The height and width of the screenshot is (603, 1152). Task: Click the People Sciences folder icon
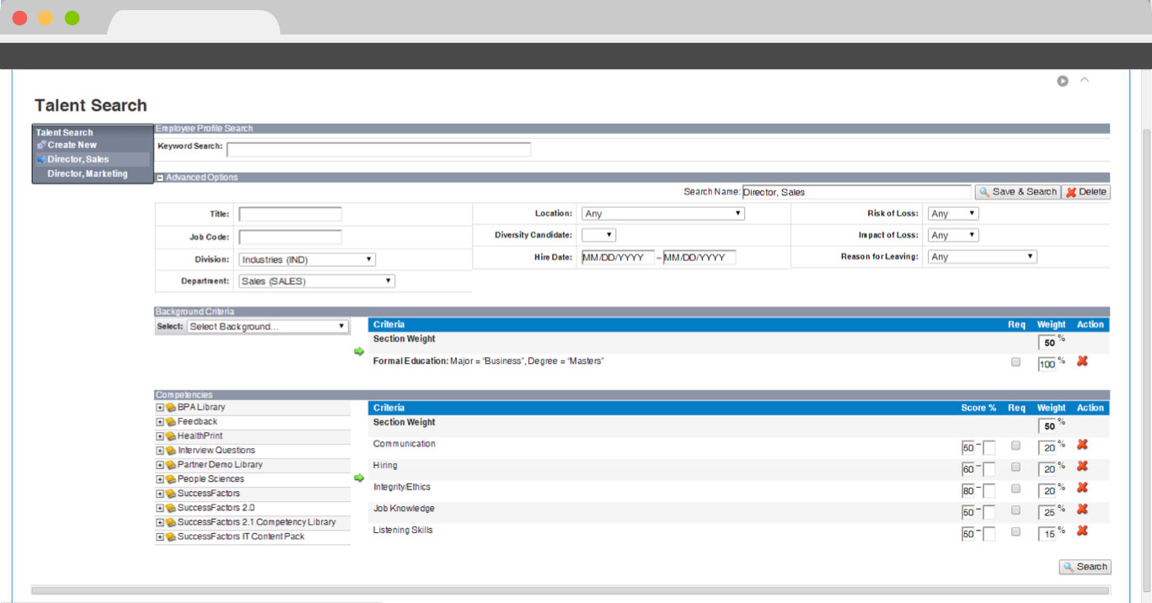coord(170,479)
